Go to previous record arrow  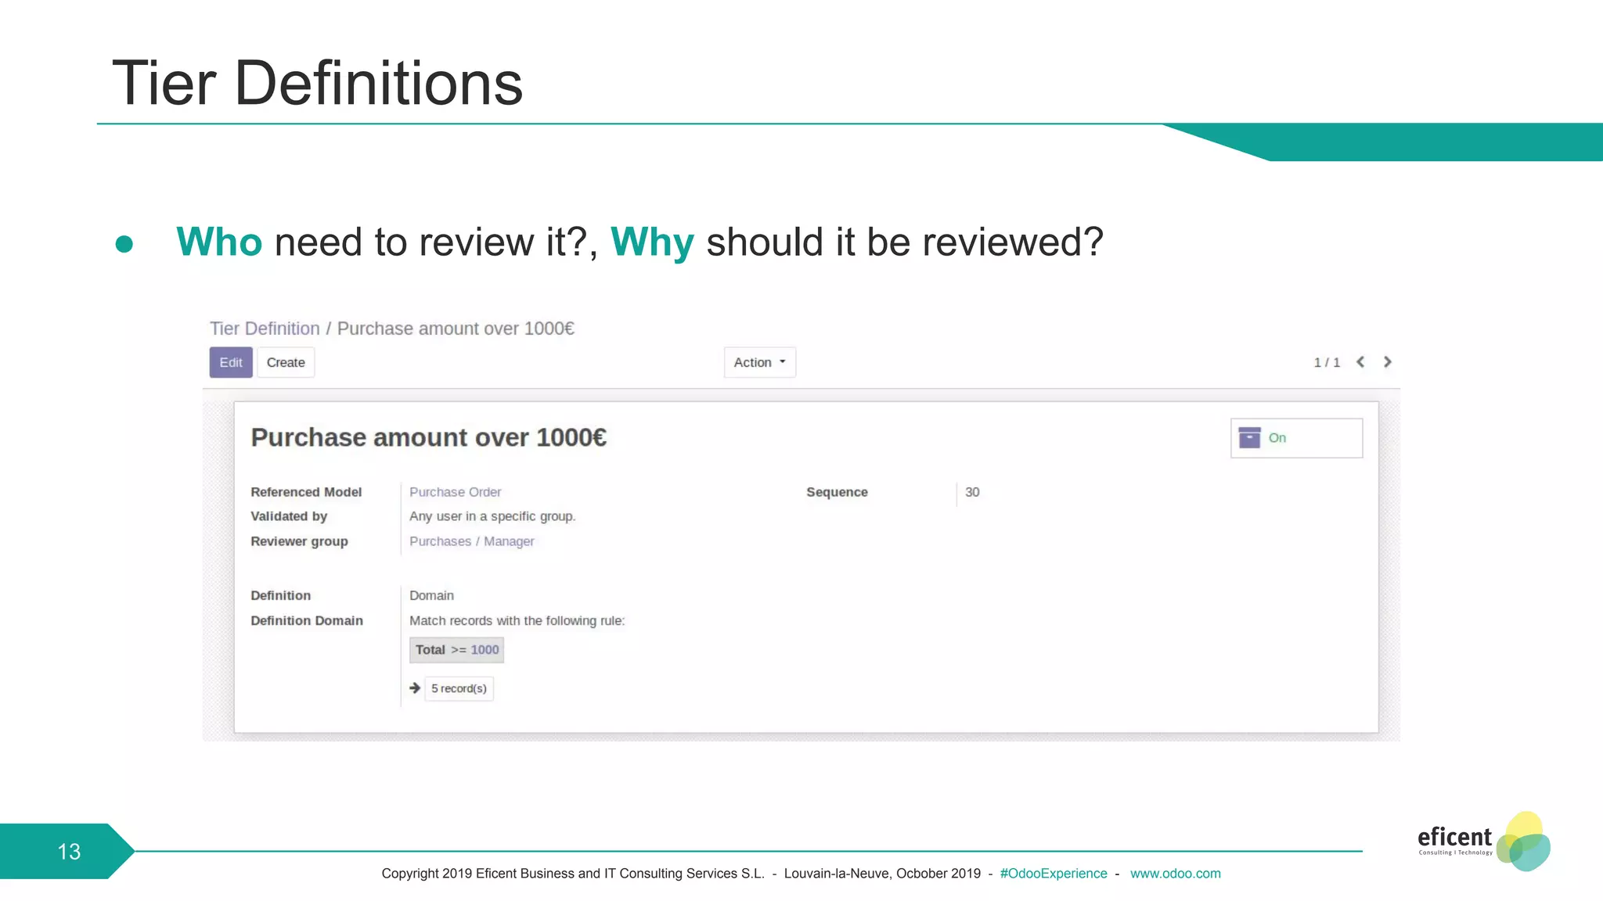coord(1360,361)
